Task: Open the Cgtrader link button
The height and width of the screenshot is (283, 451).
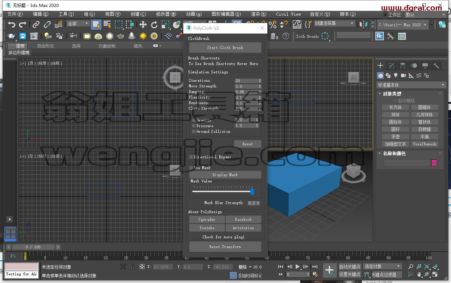Action: tap(207, 219)
